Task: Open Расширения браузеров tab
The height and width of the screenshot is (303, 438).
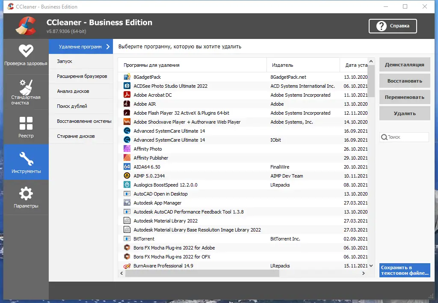Action: click(x=81, y=76)
